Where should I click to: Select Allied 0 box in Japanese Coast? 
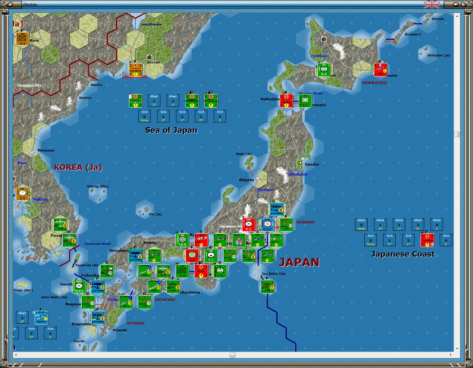coord(361,225)
